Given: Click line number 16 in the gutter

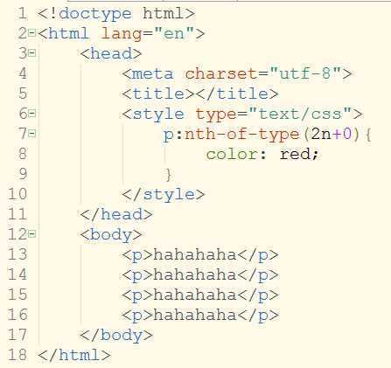Looking at the screenshot, I should 17,315.
